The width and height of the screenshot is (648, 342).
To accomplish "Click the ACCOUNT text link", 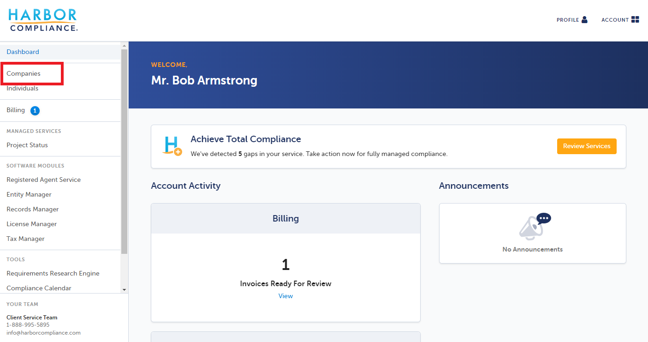I will [615, 20].
